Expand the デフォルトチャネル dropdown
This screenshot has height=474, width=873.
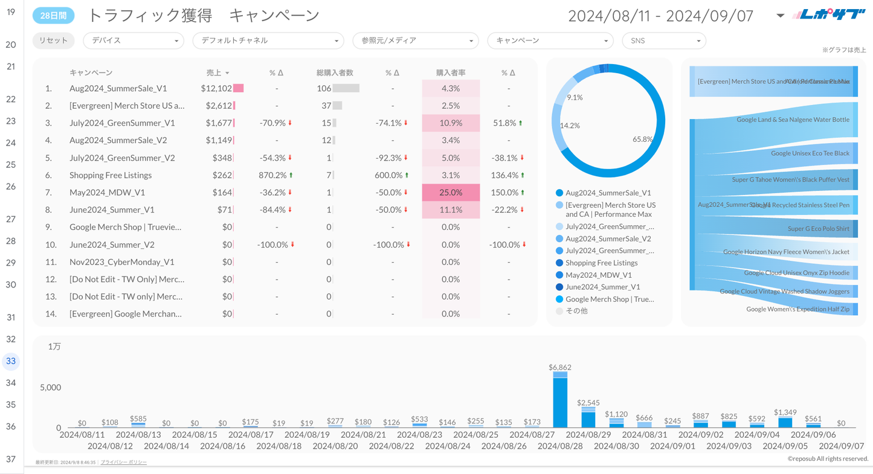click(268, 40)
